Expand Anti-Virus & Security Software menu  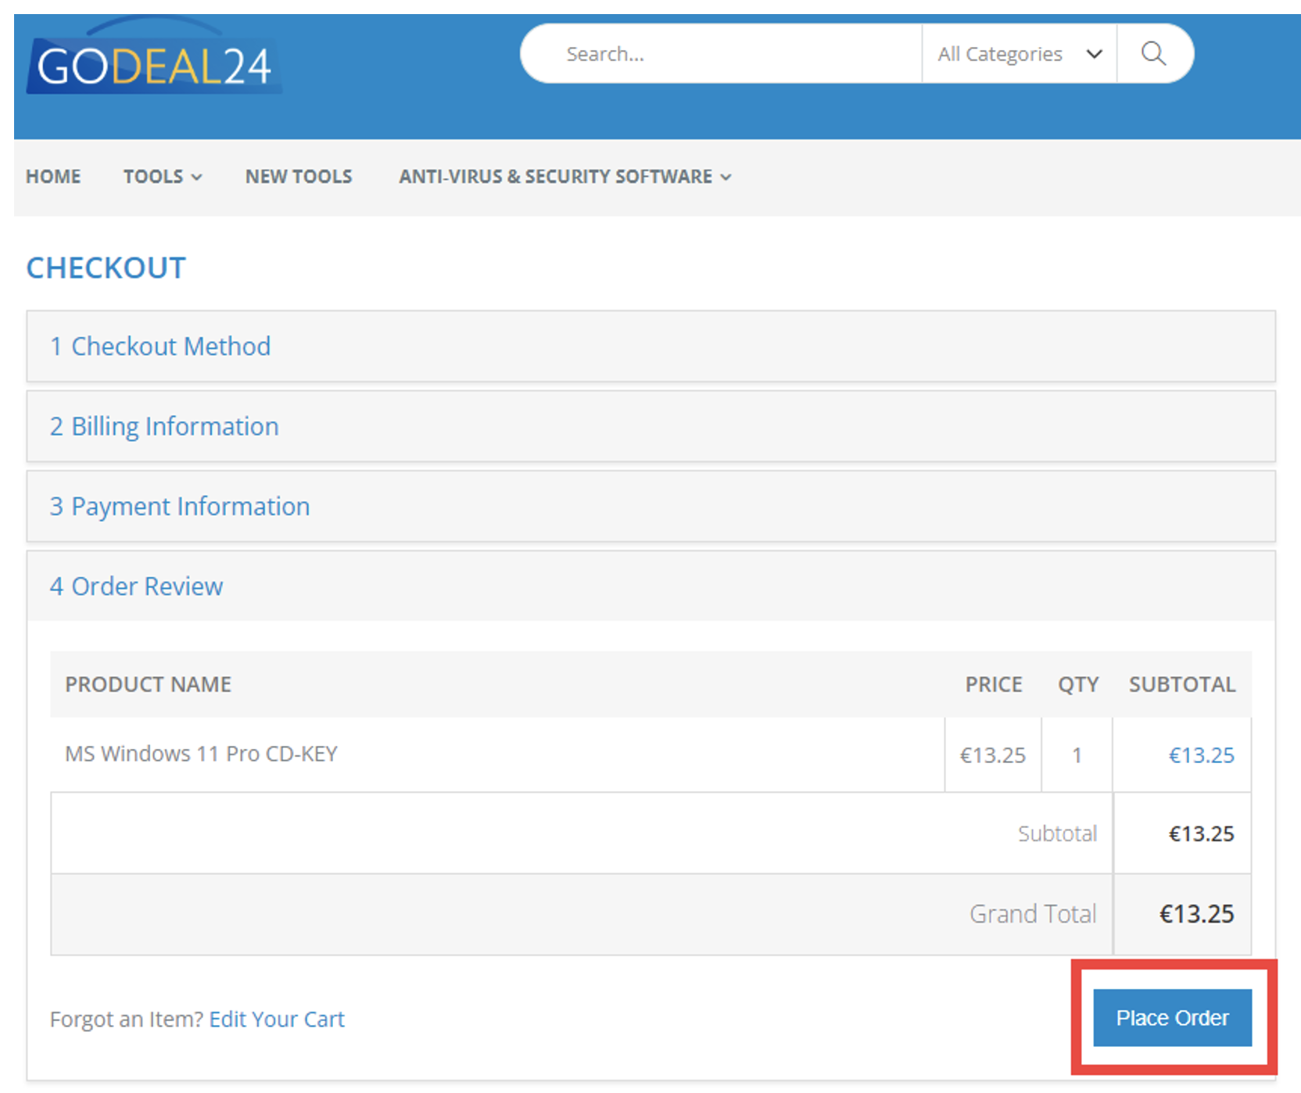tap(564, 177)
